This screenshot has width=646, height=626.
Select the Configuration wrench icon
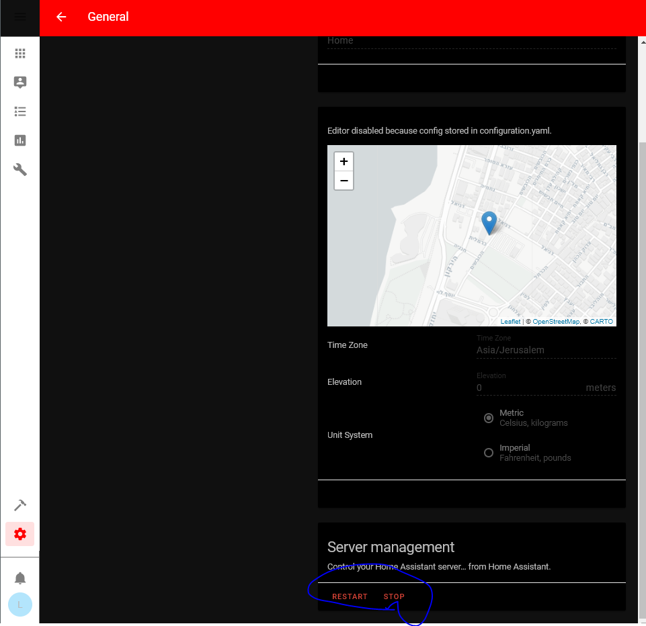19,169
